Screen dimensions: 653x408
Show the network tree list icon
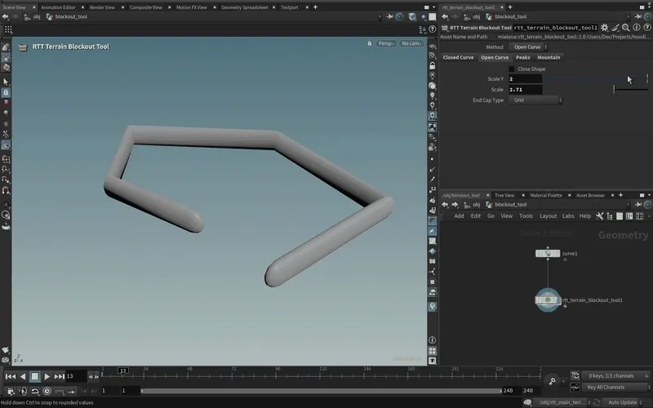tap(610, 216)
